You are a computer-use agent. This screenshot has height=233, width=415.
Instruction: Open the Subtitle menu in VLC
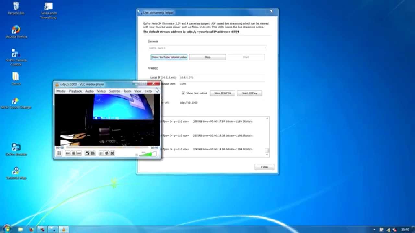click(x=114, y=91)
